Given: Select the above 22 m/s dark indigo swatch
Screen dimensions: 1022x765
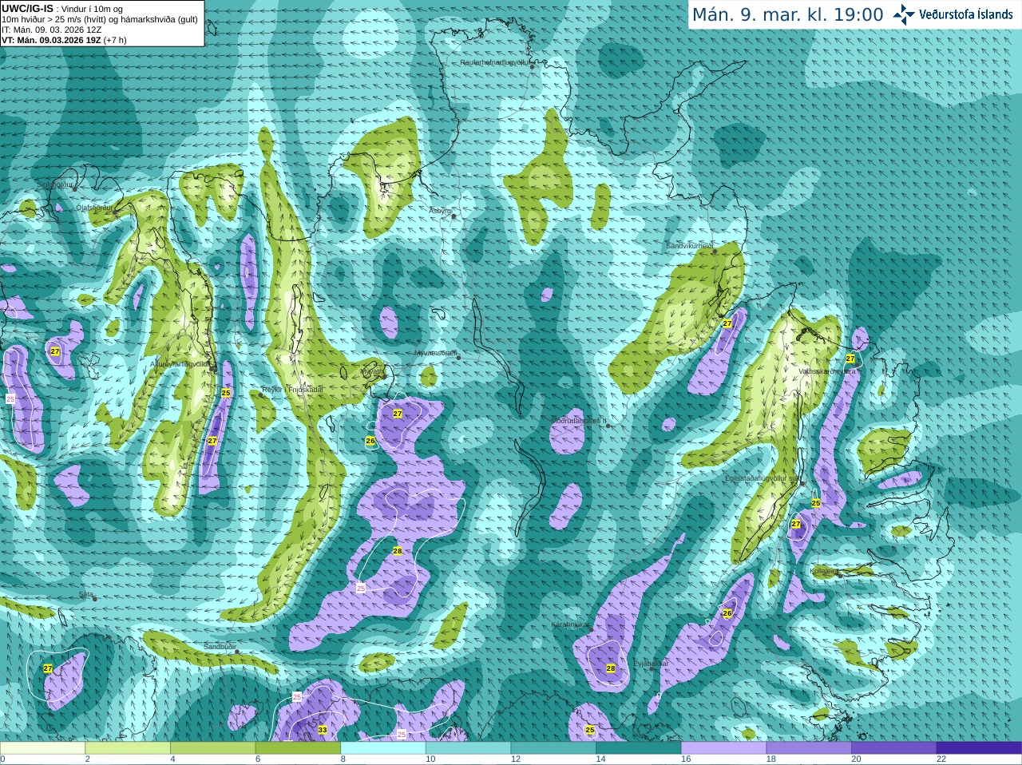Looking at the screenshot, I should [979, 747].
